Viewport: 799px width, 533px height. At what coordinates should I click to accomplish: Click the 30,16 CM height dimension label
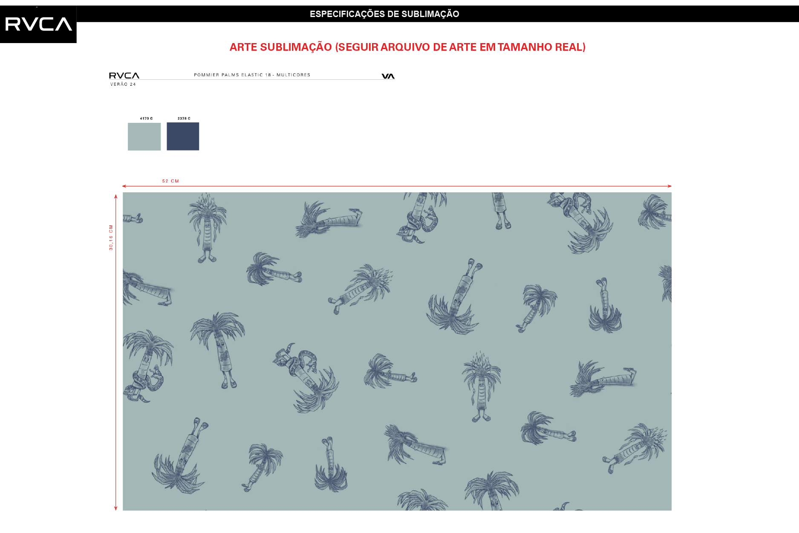click(111, 238)
